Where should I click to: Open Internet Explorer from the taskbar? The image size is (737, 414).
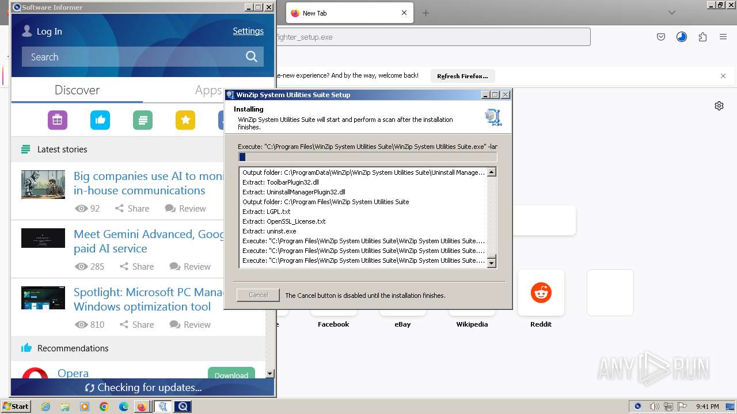(x=46, y=407)
